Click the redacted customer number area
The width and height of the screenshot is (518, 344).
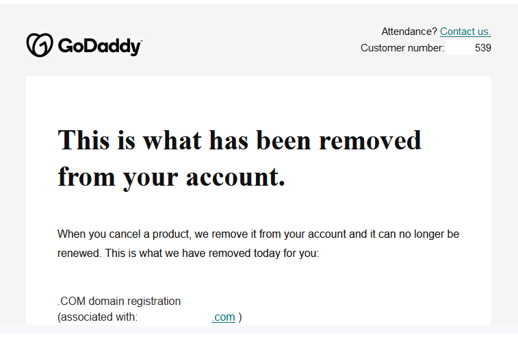click(x=460, y=48)
